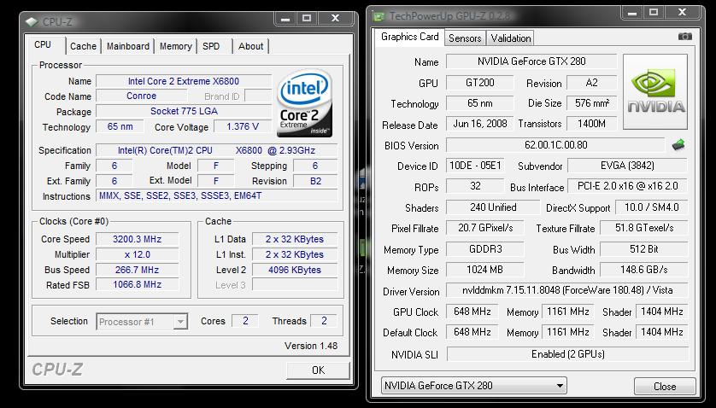Screen dimensions: 716x408
Task: Click the GPU Revision value A2
Action: (x=591, y=83)
